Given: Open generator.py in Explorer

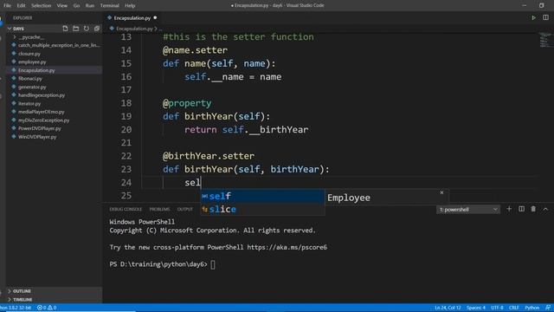Looking at the screenshot, I should coord(32,87).
